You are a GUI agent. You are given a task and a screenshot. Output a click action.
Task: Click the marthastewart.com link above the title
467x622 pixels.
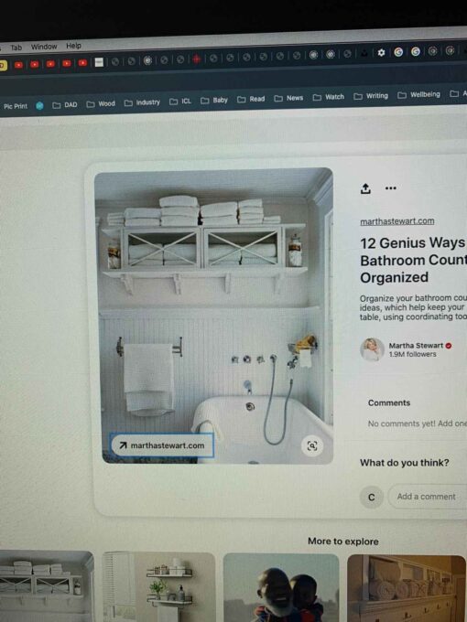click(396, 221)
